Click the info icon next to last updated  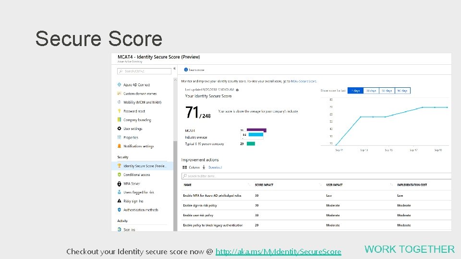click(x=237, y=90)
